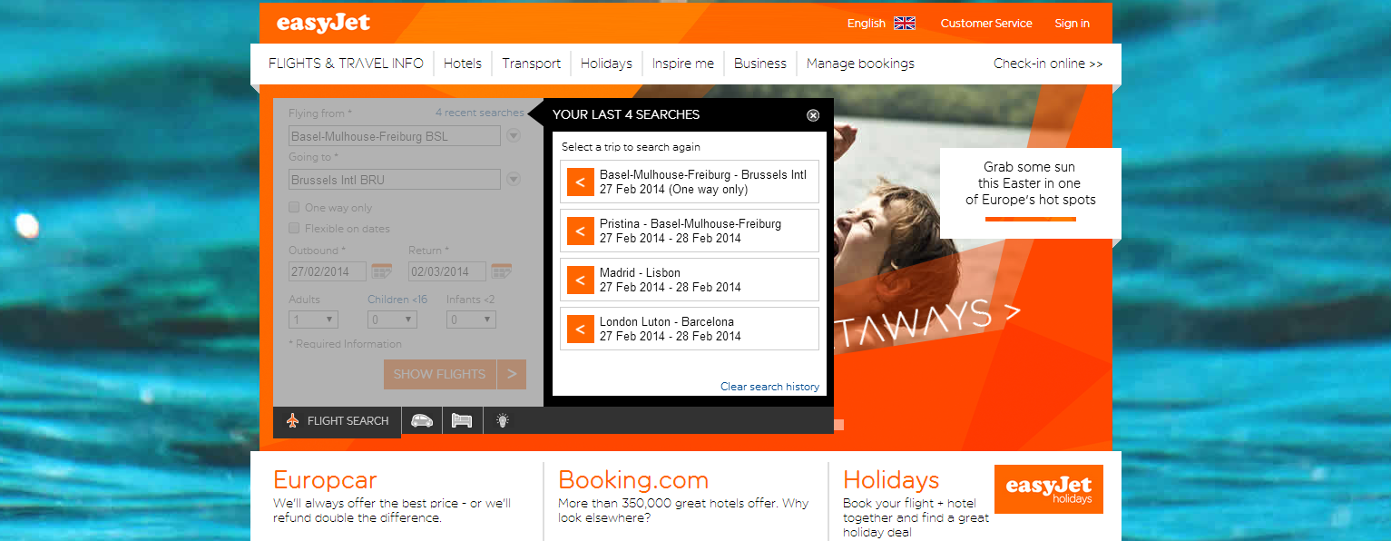Open the lightbulb inspire tab icon
This screenshot has width=1391, height=541.
[x=502, y=420]
